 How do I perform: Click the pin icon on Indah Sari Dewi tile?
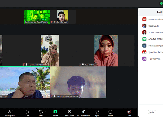[x=27, y=64]
